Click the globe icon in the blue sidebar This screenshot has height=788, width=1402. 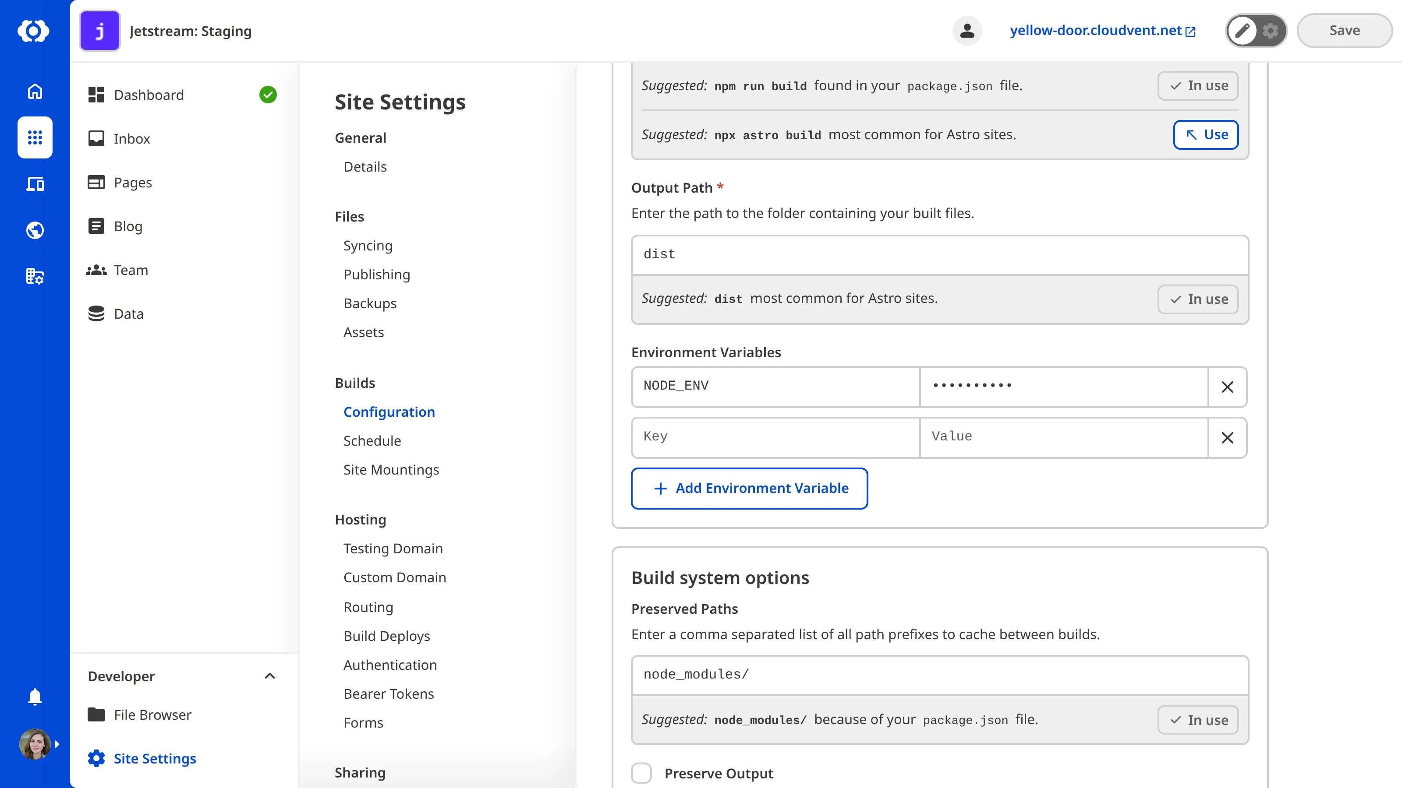click(34, 229)
